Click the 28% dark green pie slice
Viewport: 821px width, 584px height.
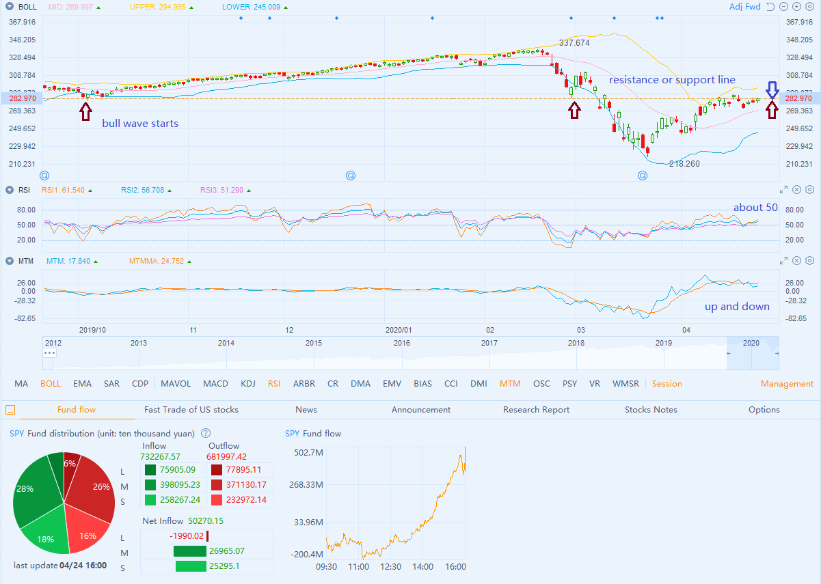34,490
